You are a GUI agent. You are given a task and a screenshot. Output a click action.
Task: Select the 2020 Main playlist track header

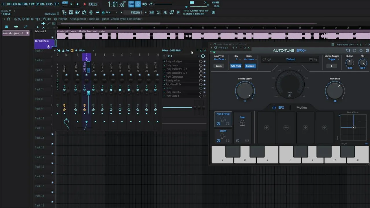pos(44,44)
